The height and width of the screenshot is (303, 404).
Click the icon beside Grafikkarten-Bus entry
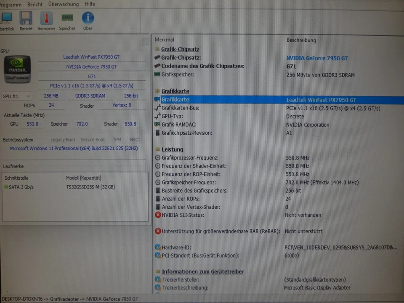point(157,108)
